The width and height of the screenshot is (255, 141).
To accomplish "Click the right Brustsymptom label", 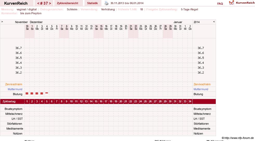I will pos(202,109).
